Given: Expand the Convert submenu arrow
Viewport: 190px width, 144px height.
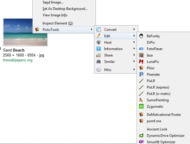Looking at the screenshot, I should 134,29.
